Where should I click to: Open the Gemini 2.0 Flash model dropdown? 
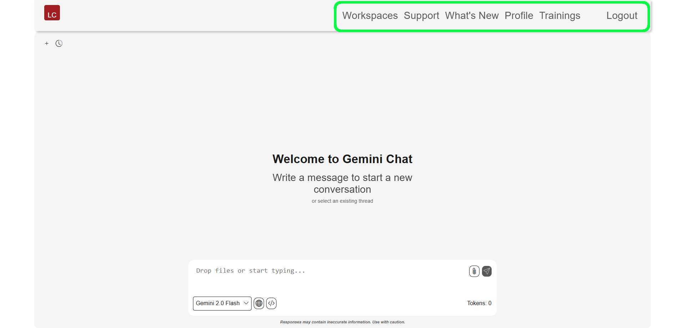point(222,303)
